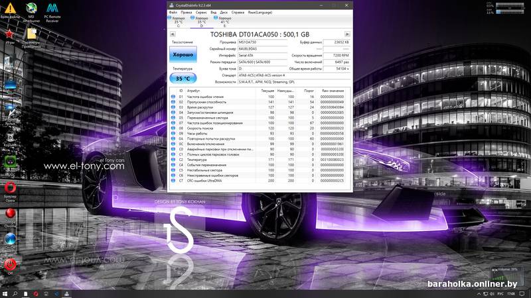Open the red Off power desktop icon
This screenshot has width=531, height=298.
pos(10,266)
